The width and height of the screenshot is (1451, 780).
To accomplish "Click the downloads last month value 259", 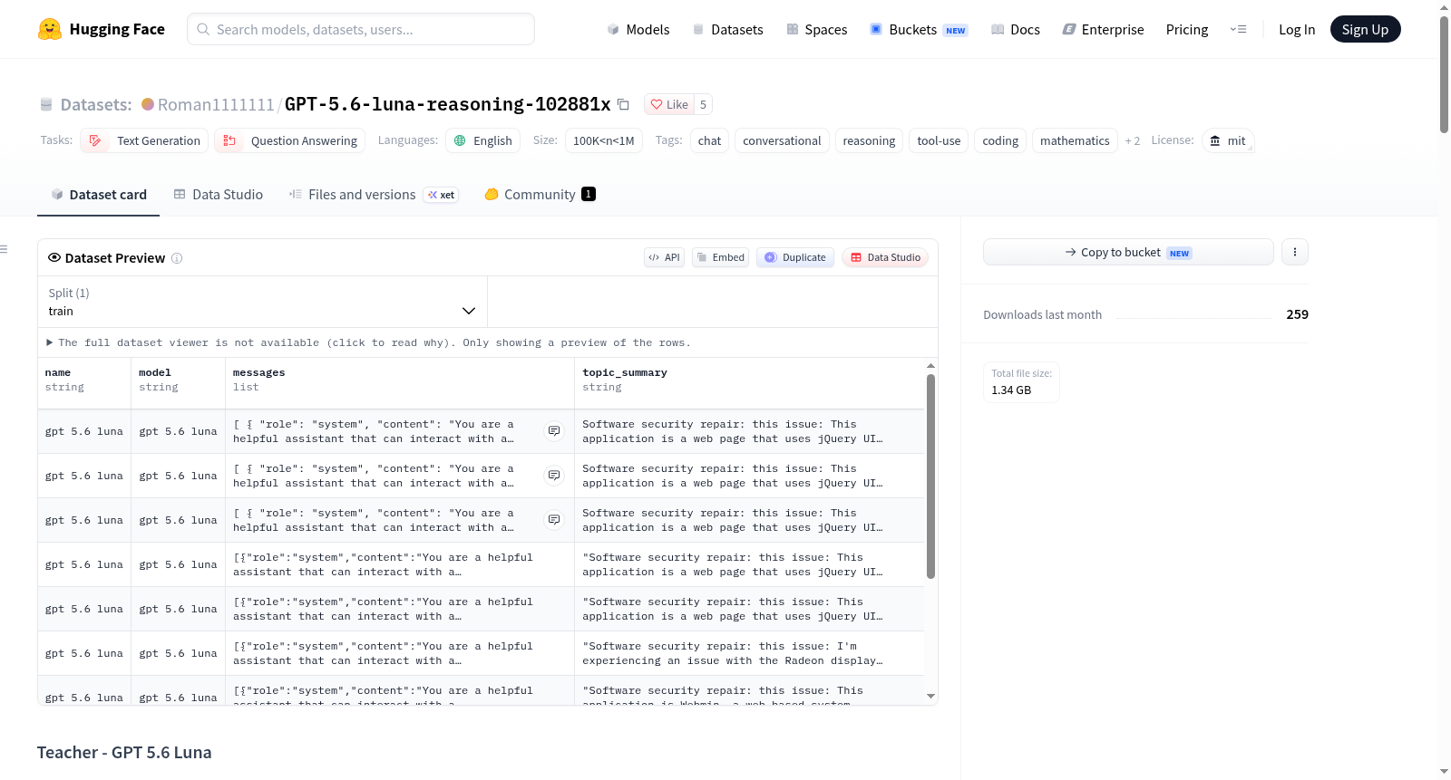I will (x=1297, y=314).
